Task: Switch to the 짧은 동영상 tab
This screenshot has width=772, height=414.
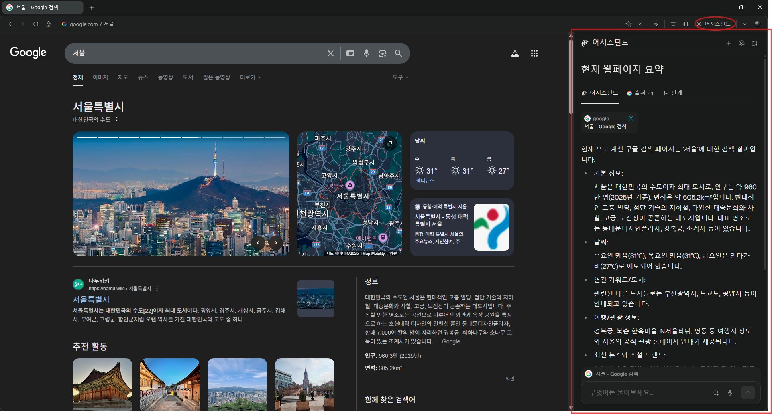Action: pyautogui.click(x=216, y=77)
